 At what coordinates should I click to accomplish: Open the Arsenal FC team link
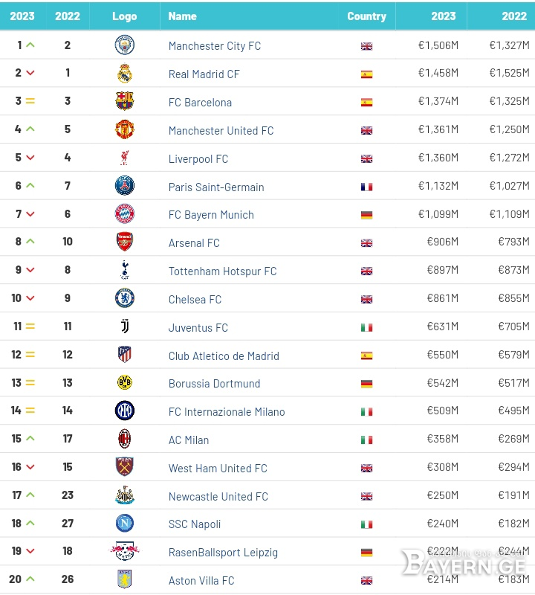[x=194, y=243]
